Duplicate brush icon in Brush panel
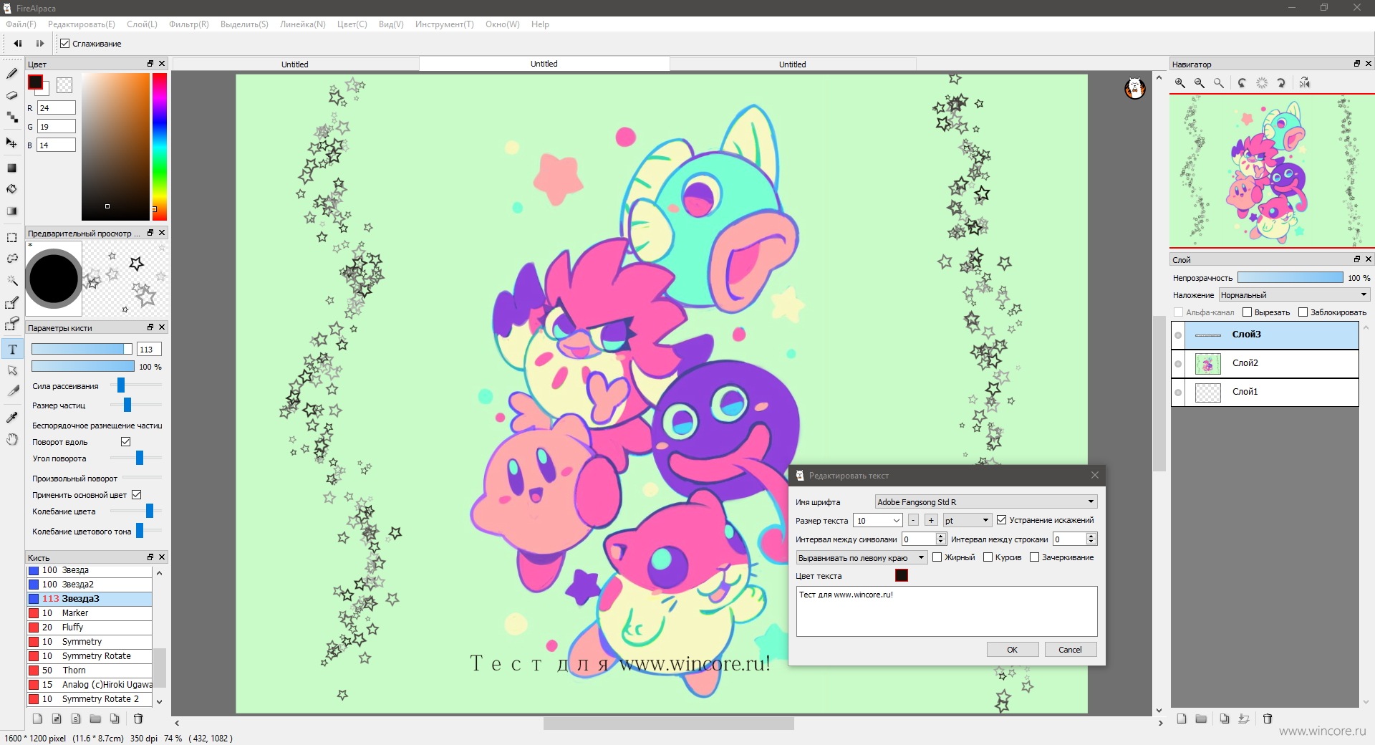The image size is (1375, 745). pyautogui.click(x=115, y=718)
